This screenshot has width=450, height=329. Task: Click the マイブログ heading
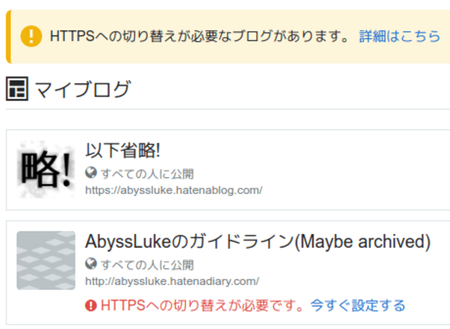[82, 89]
